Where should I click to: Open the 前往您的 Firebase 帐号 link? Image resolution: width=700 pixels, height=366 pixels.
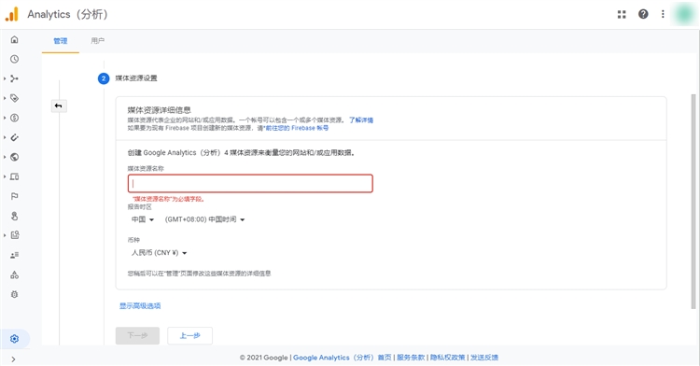pyautogui.click(x=297, y=128)
